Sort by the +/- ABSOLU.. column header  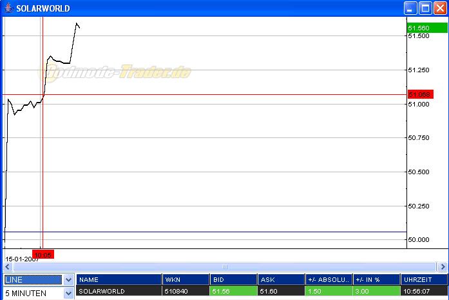point(329,279)
